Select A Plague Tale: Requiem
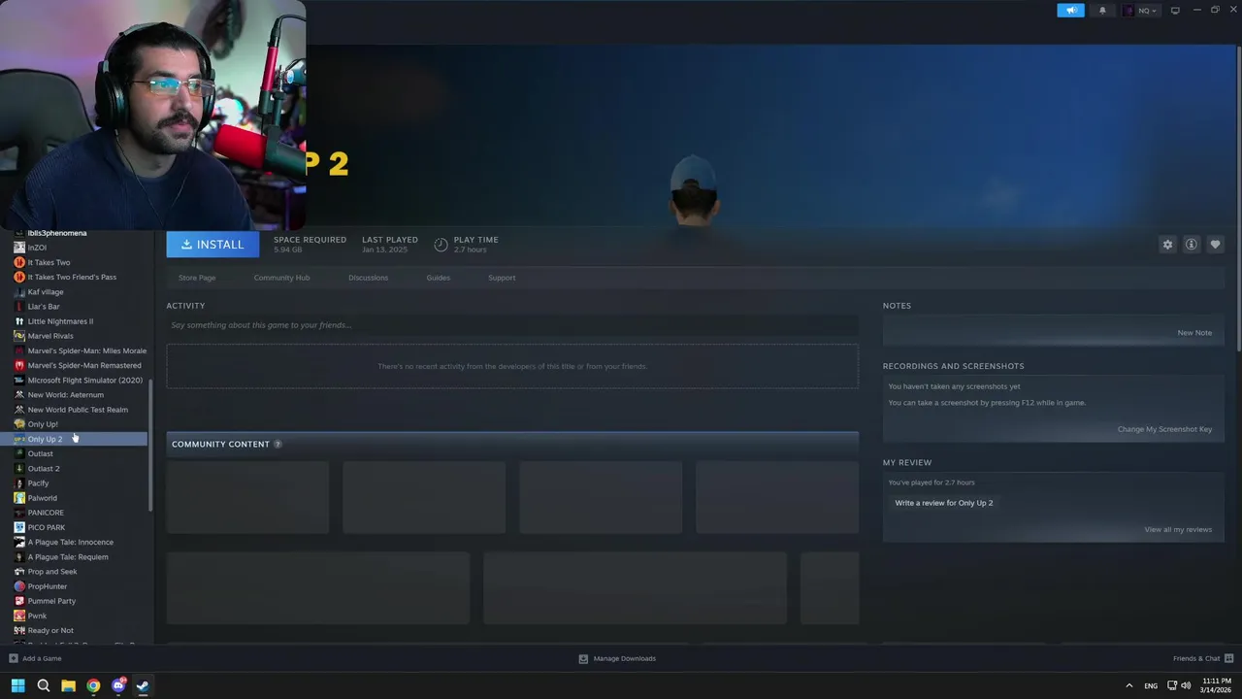The image size is (1242, 699). point(68,557)
